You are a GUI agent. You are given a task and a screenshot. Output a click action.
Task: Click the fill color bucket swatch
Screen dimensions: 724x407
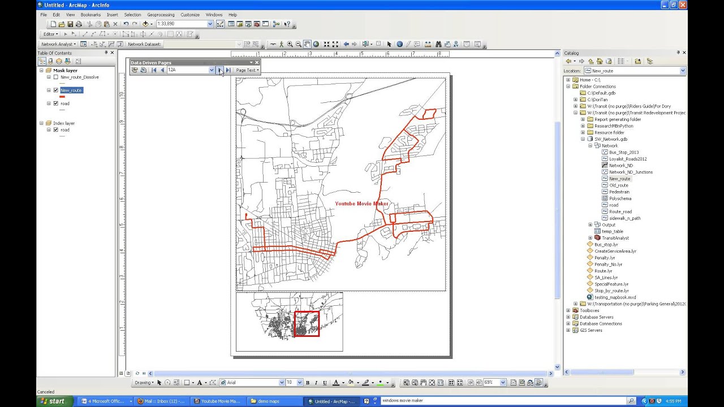coord(351,383)
